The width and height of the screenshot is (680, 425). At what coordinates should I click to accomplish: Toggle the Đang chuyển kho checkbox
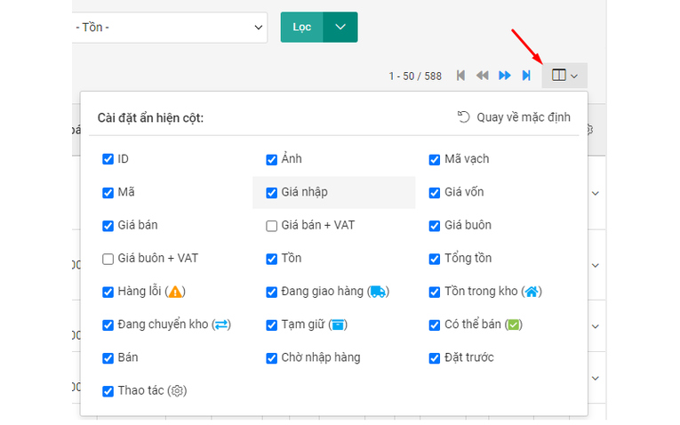108,325
